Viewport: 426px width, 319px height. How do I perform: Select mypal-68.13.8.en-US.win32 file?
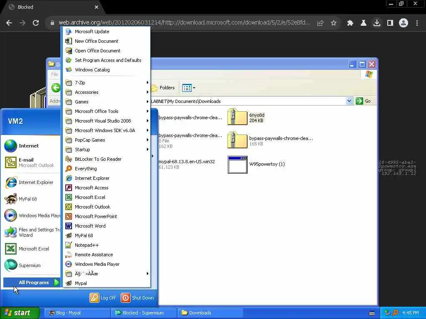(x=187, y=164)
